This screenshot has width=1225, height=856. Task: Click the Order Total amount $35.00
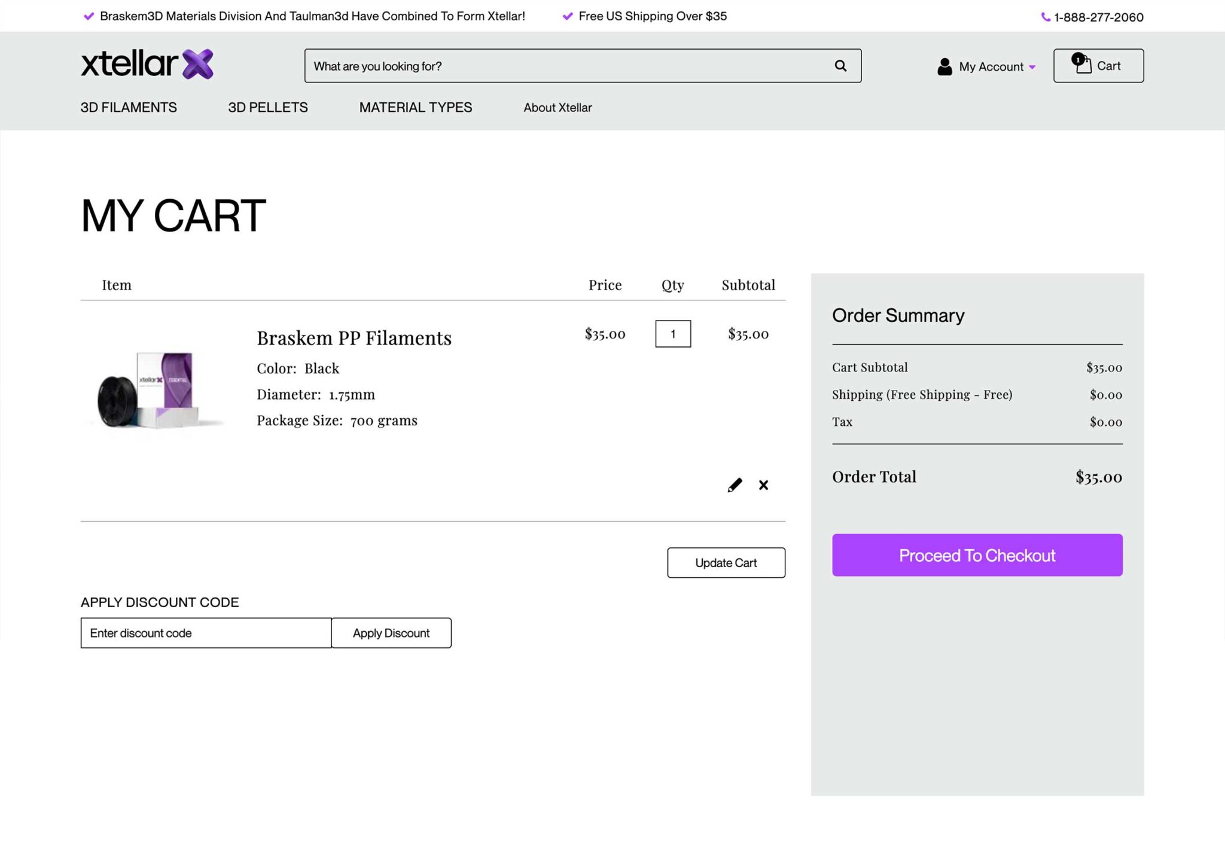pos(1099,477)
